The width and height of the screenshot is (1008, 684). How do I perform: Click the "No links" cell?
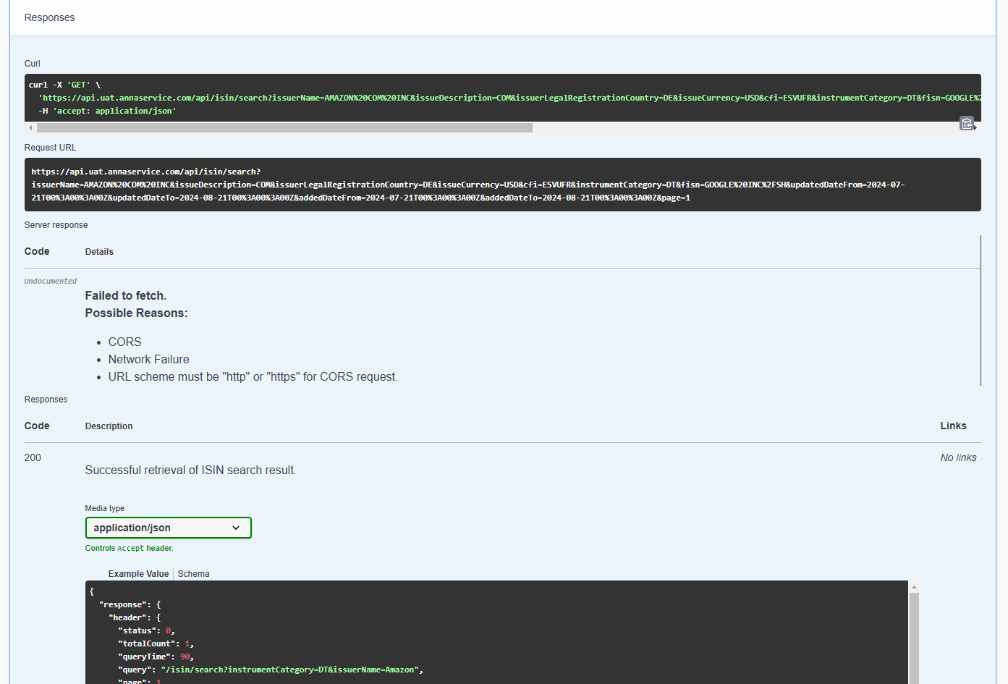point(958,457)
